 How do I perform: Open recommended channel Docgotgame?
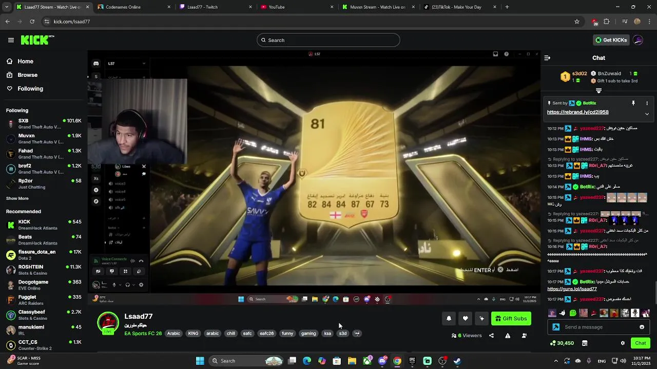pos(44,285)
